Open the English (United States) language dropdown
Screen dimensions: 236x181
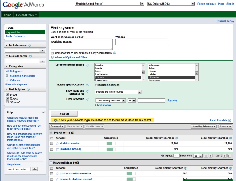[x=110, y=4]
